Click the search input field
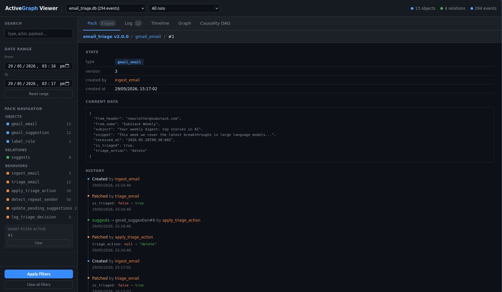 (x=39, y=33)
